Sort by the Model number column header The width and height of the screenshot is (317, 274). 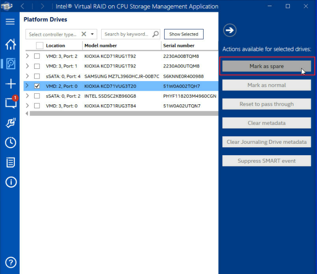point(100,46)
